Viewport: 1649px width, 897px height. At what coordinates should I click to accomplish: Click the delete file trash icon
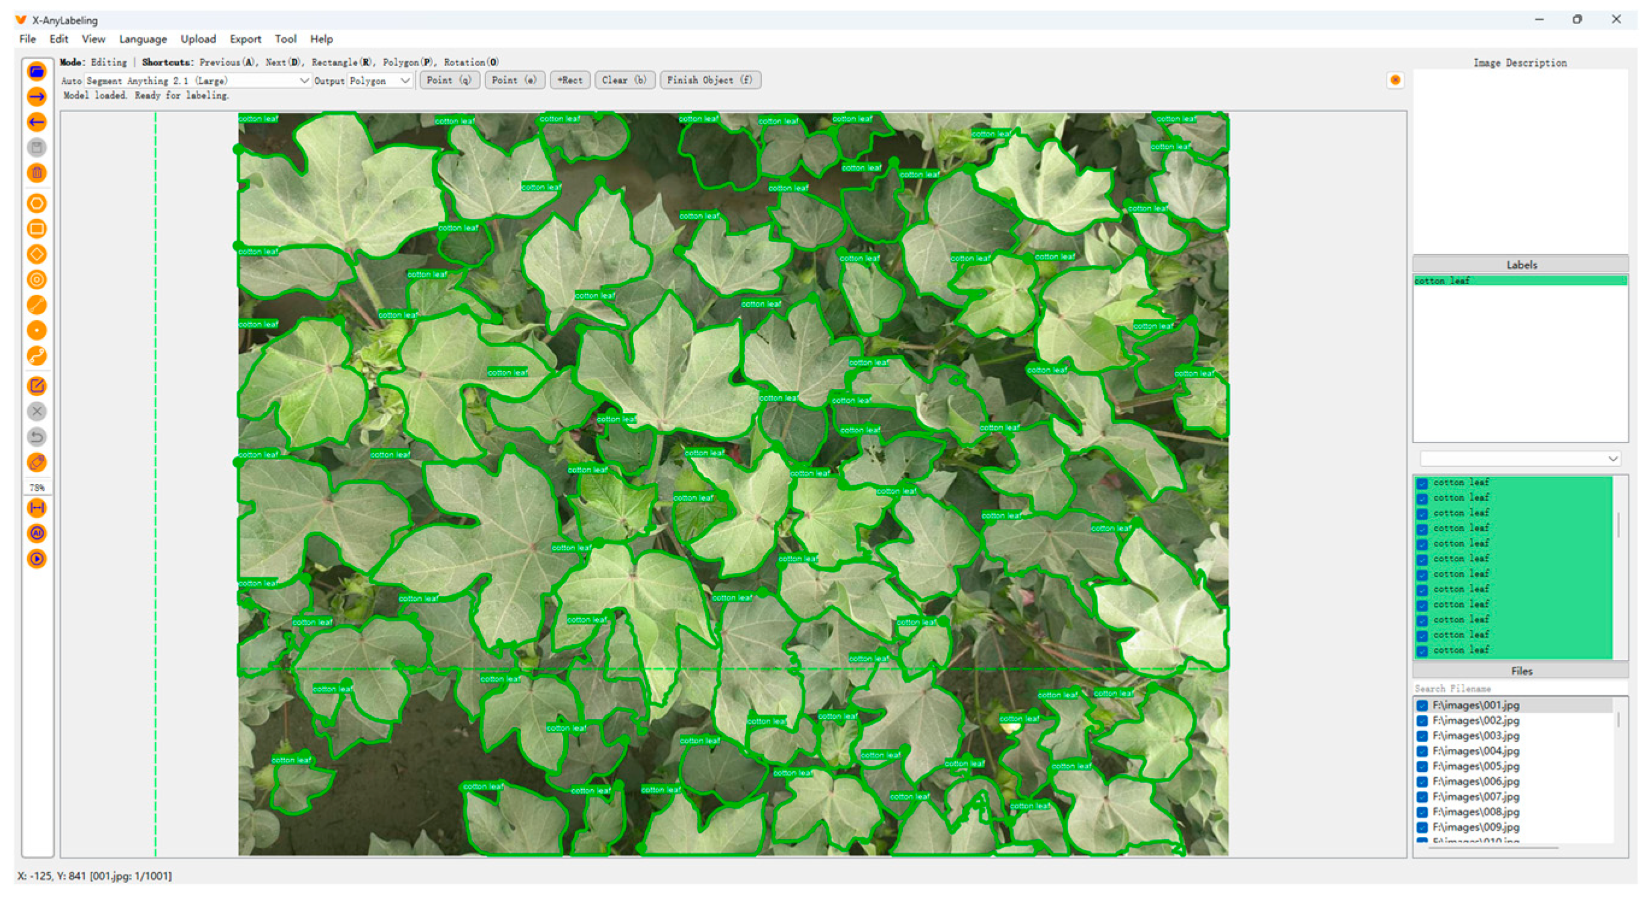coord(37,173)
